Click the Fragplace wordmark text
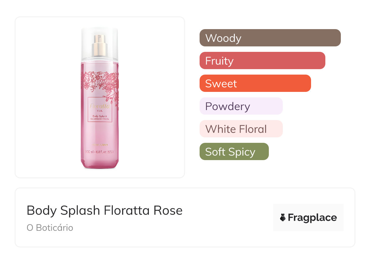The width and height of the screenshot is (370, 262). pyautogui.click(x=312, y=218)
